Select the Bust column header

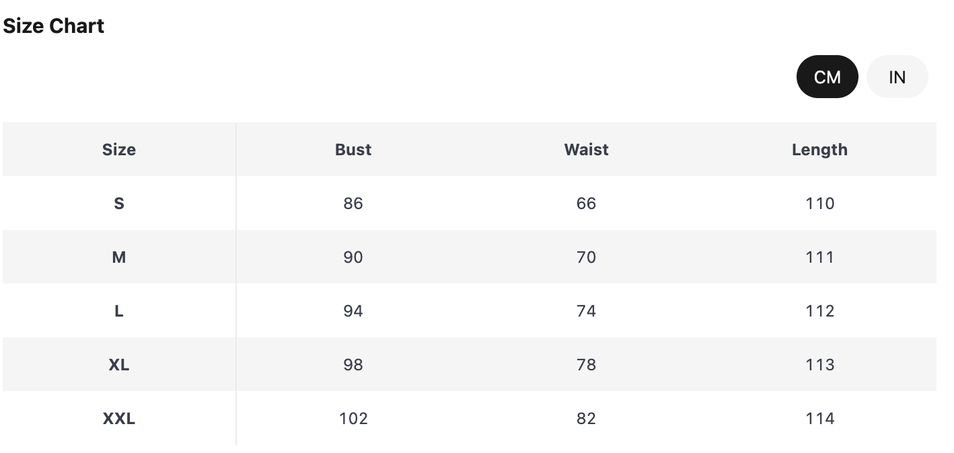353,149
